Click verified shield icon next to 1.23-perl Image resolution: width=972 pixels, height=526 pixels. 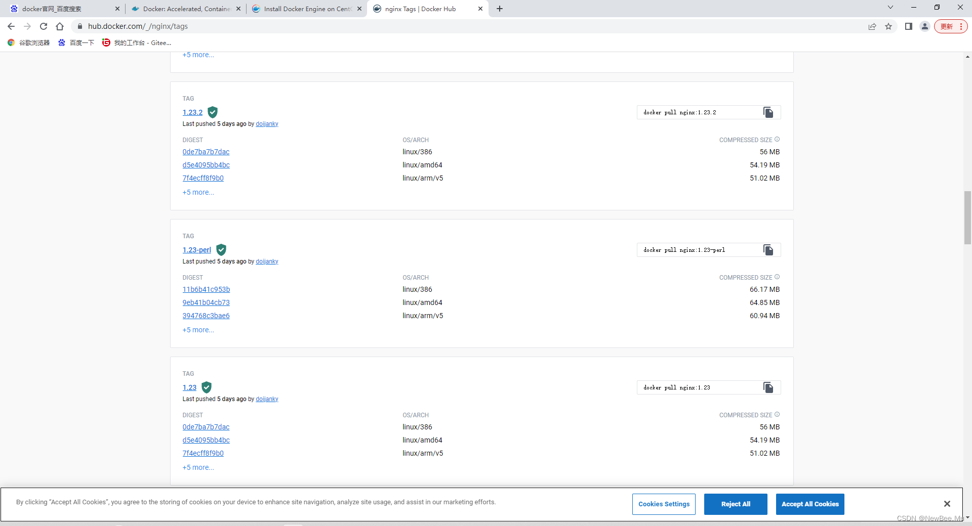[221, 250]
